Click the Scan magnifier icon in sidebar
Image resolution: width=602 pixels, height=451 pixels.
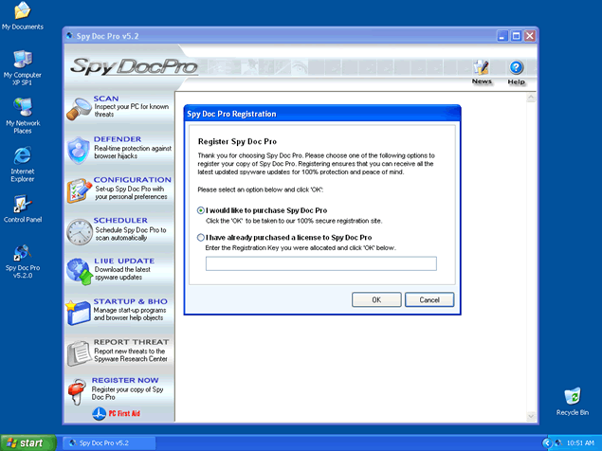click(78, 108)
